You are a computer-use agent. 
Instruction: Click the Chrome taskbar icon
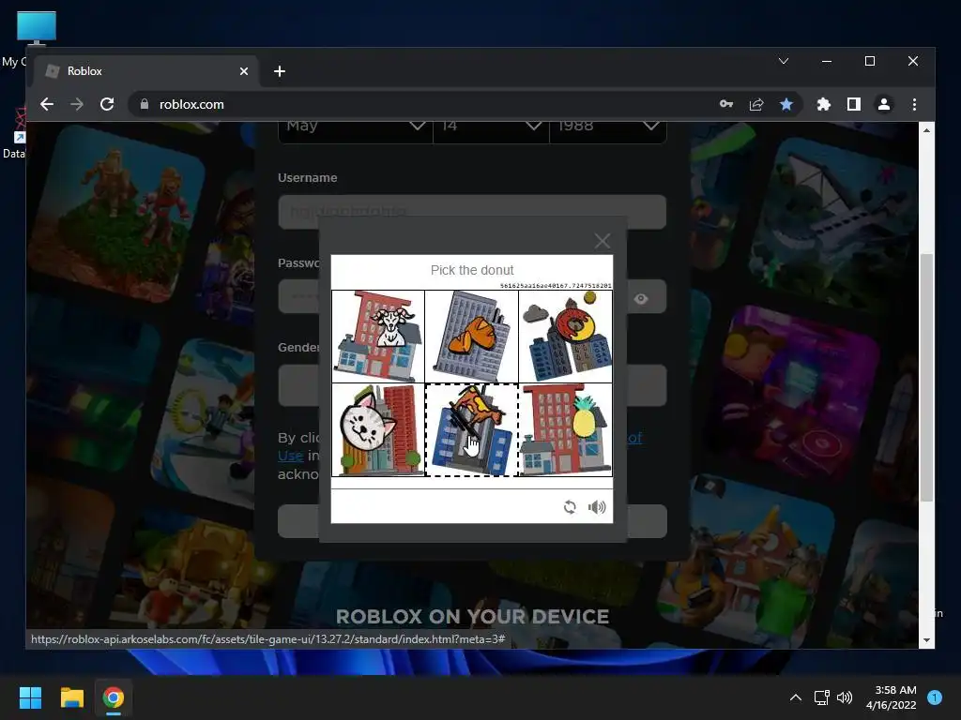[114, 697]
